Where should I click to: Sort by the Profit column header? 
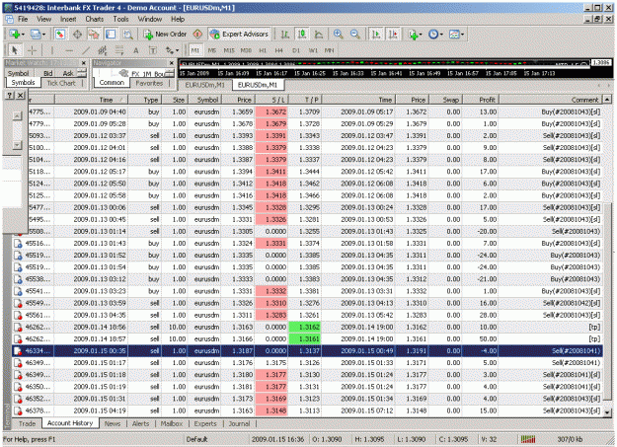coord(481,100)
